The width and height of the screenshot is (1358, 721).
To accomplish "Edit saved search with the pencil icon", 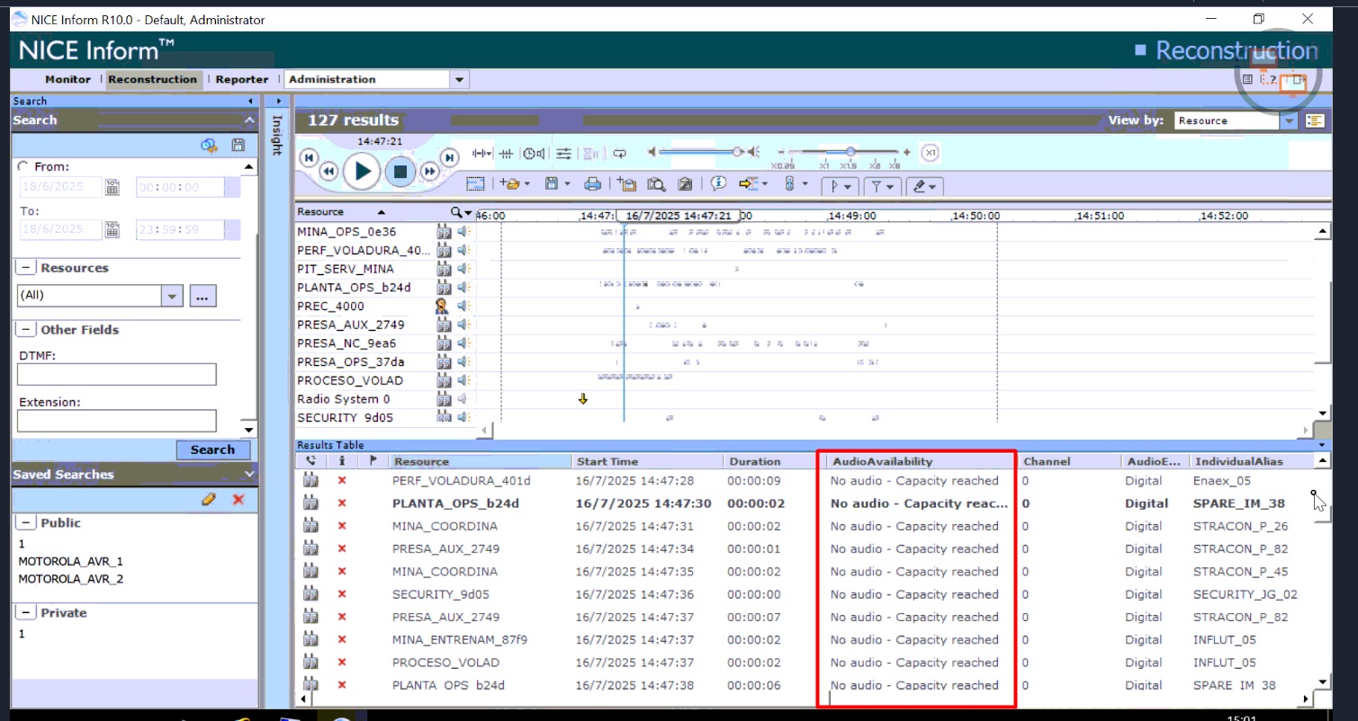I will pos(209,499).
